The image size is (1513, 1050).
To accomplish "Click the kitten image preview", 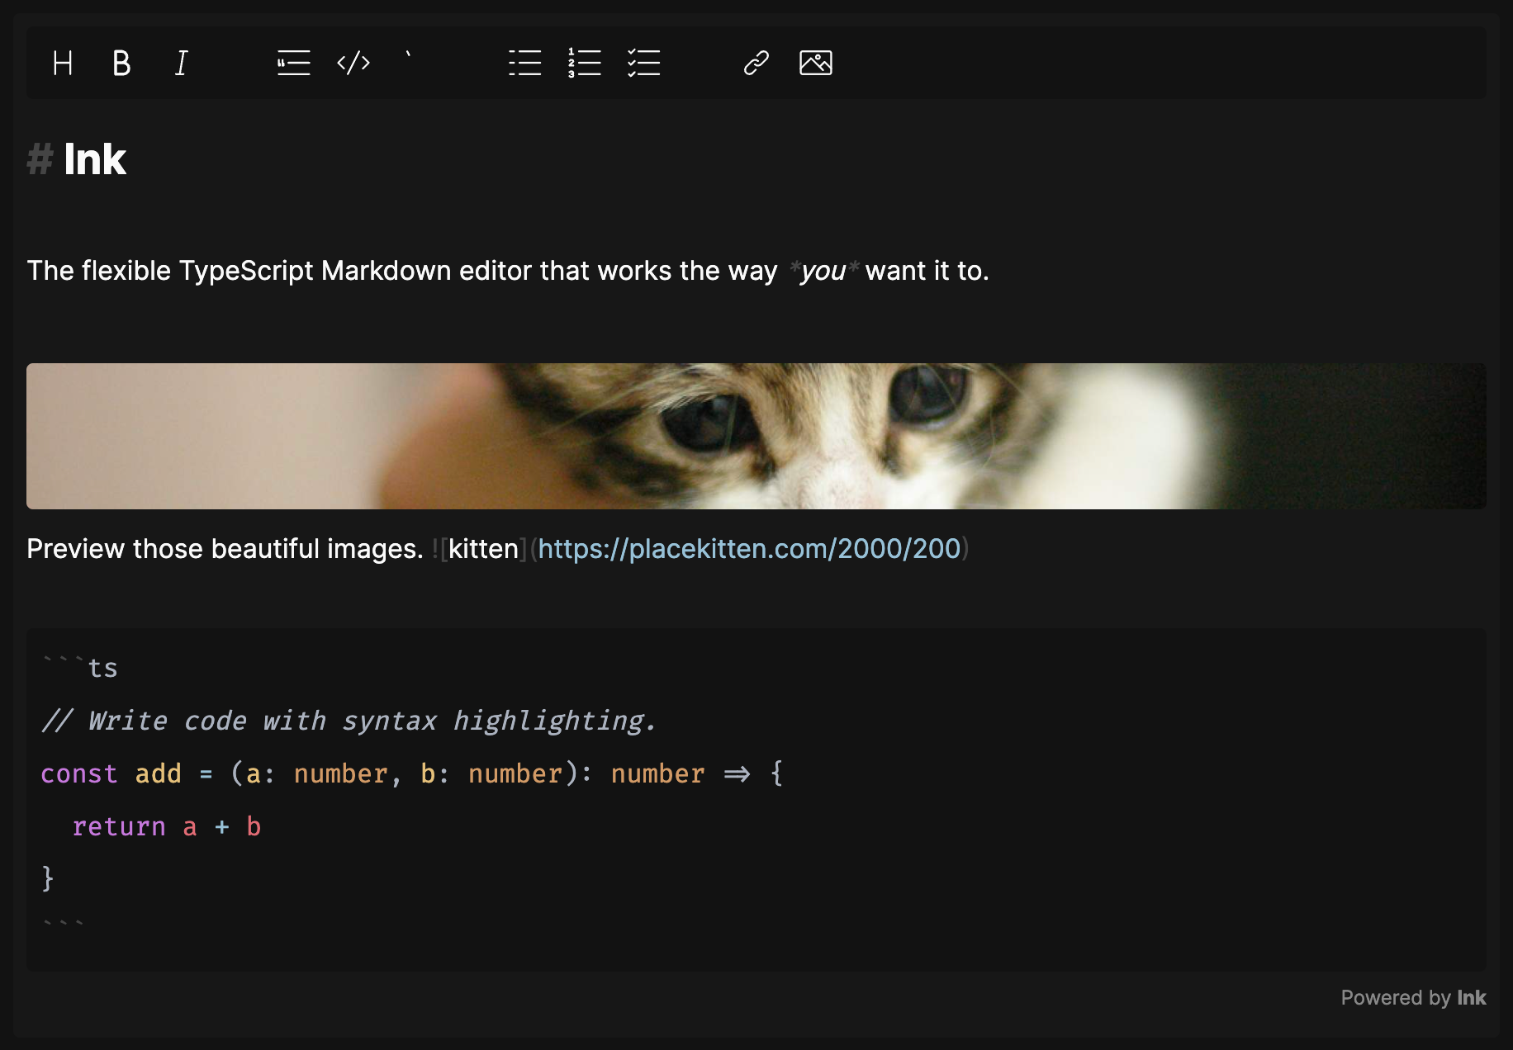I will point(756,436).
